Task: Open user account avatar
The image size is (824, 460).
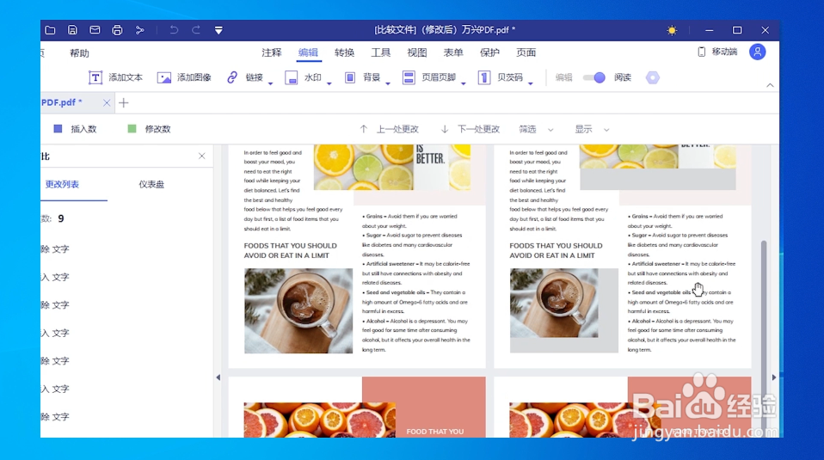Action: pos(757,52)
